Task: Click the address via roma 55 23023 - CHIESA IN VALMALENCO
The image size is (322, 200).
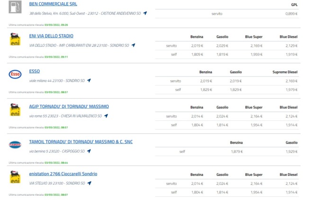Action: coord(65,116)
